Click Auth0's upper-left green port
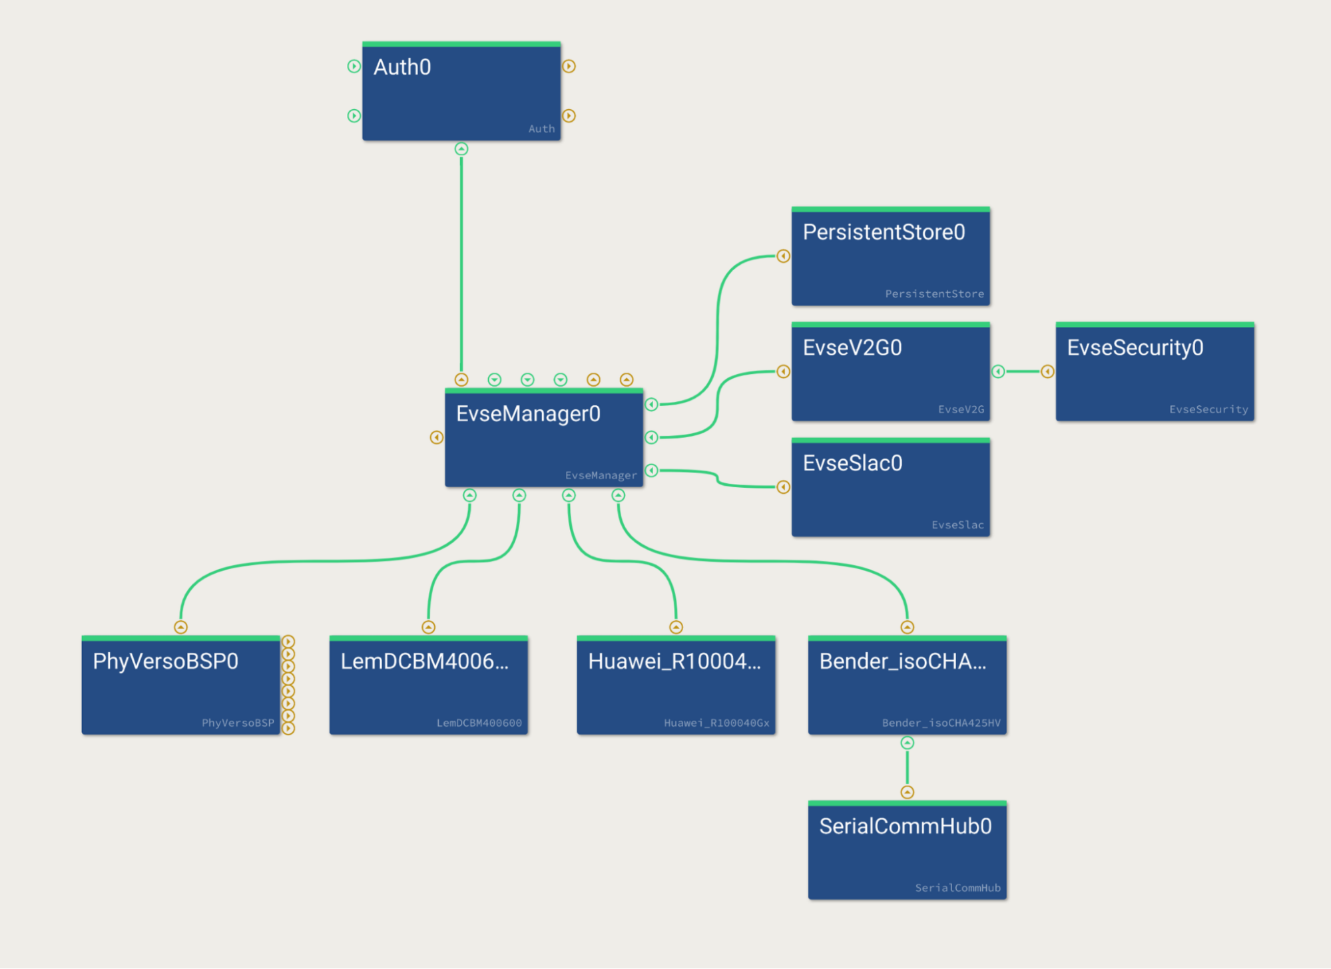This screenshot has height=969, width=1331. click(x=354, y=67)
